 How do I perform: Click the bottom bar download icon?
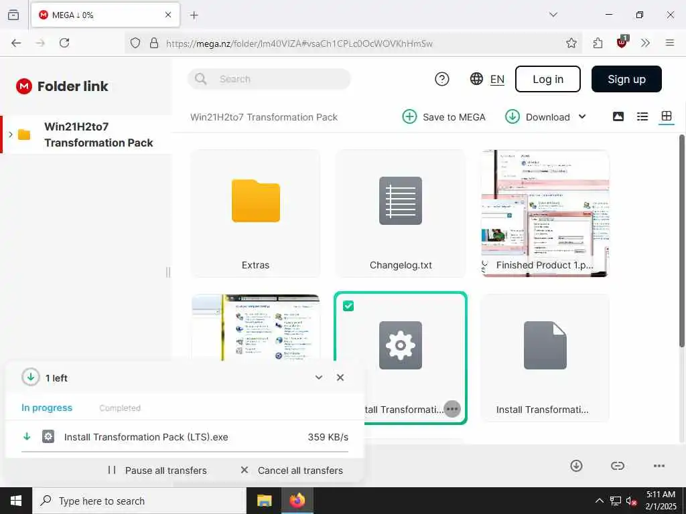click(x=576, y=466)
